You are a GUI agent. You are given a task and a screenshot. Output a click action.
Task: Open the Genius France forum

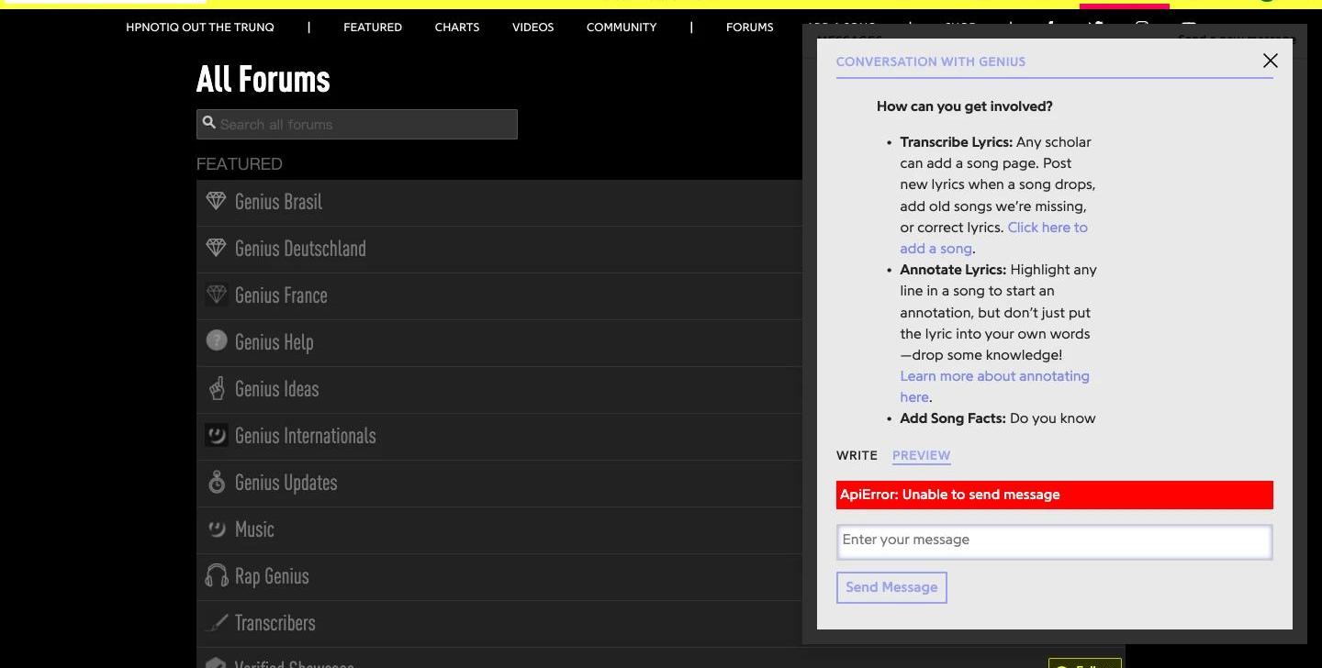[281, 295]
